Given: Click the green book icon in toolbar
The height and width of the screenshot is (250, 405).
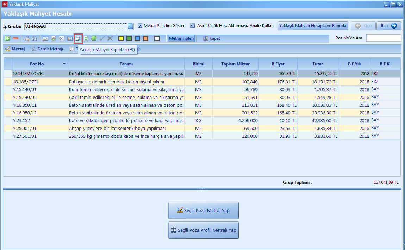Looking at the screenshot, I should pyautogui.click(x=94, y=38).
